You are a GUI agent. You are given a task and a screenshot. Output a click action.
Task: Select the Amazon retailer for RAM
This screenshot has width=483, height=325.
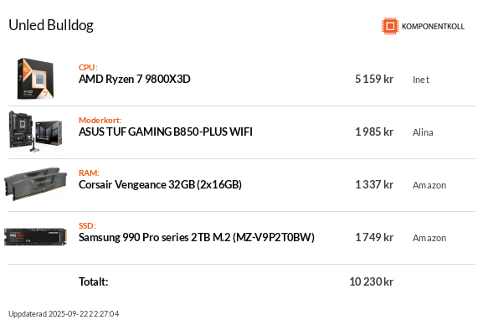(429, 185)
